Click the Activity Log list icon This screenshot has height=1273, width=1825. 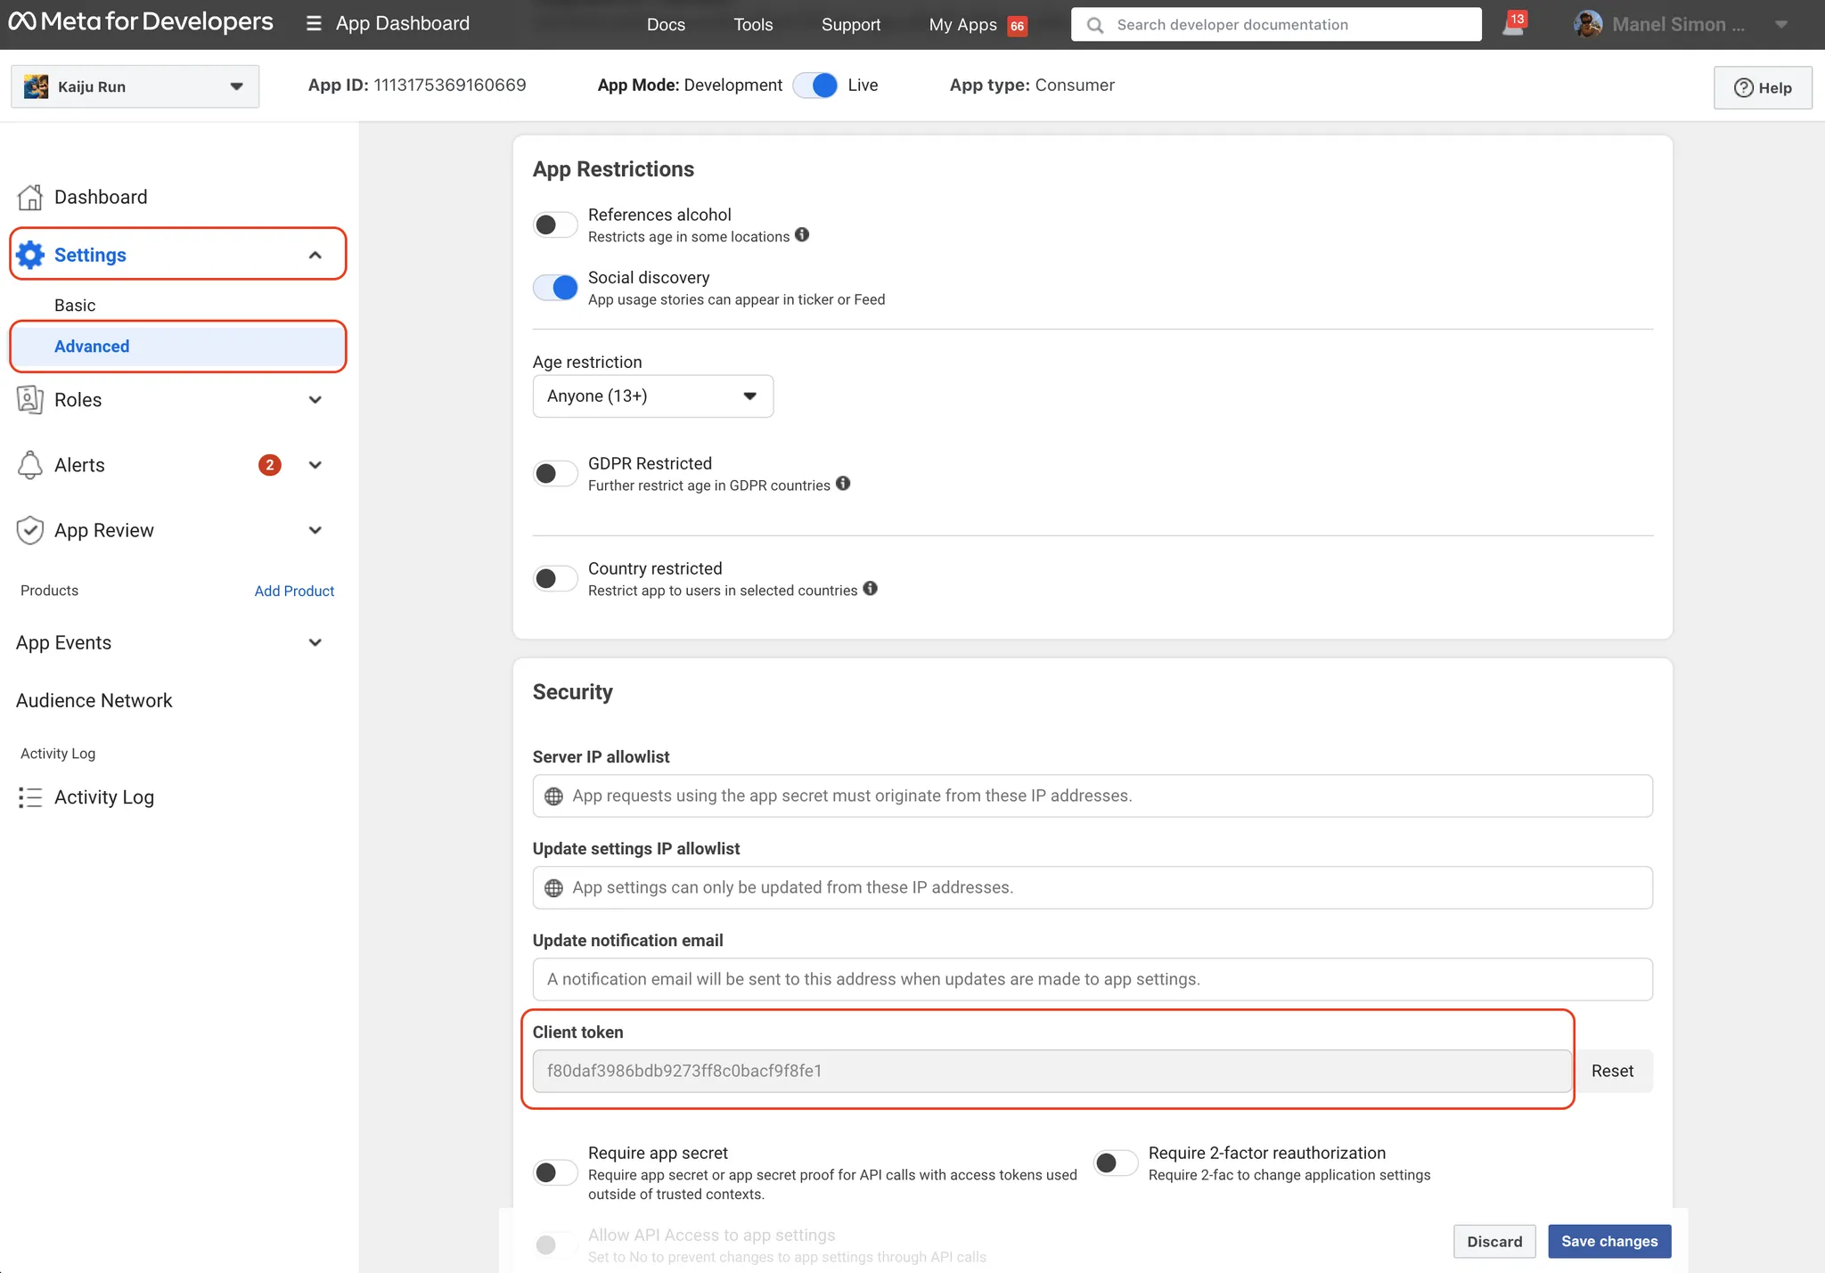point(30,797)
